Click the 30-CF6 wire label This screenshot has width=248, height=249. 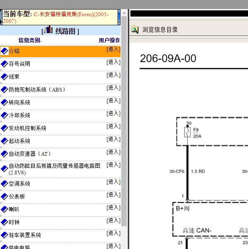(x=177, y=172)
